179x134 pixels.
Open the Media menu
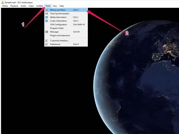coord(5,6)
